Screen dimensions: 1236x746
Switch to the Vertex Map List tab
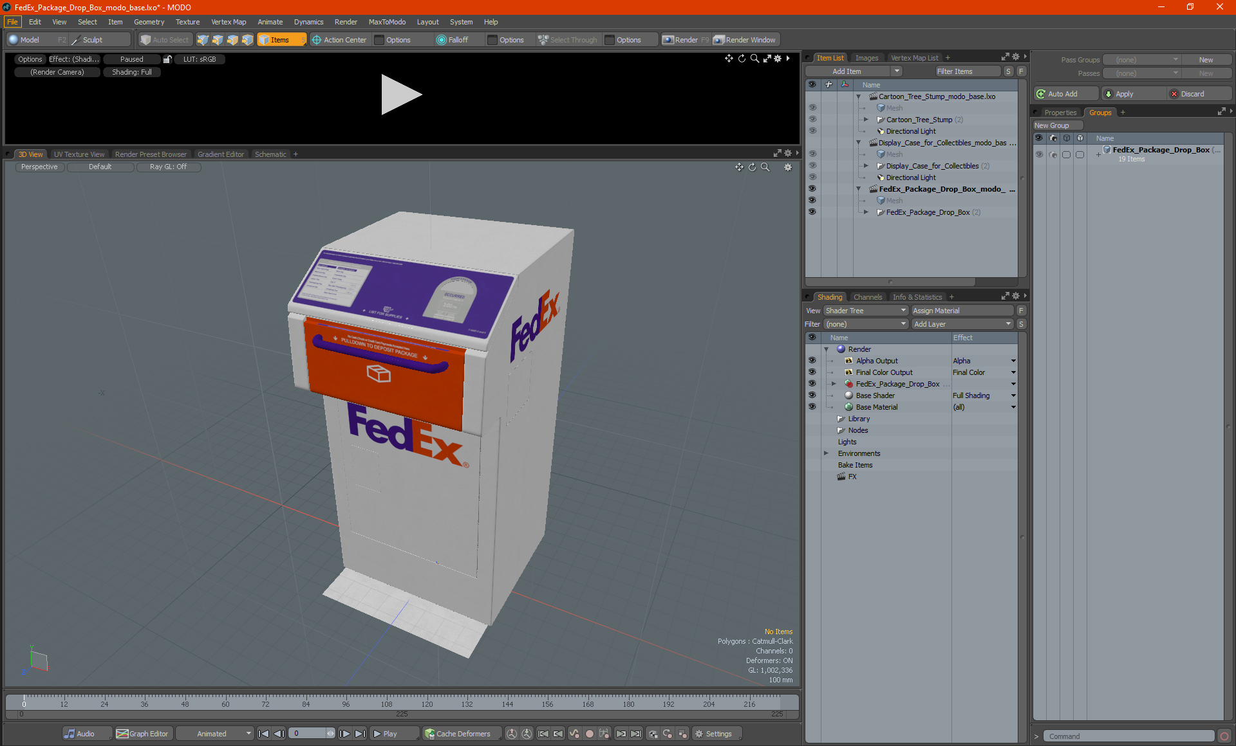pos(914,58)
